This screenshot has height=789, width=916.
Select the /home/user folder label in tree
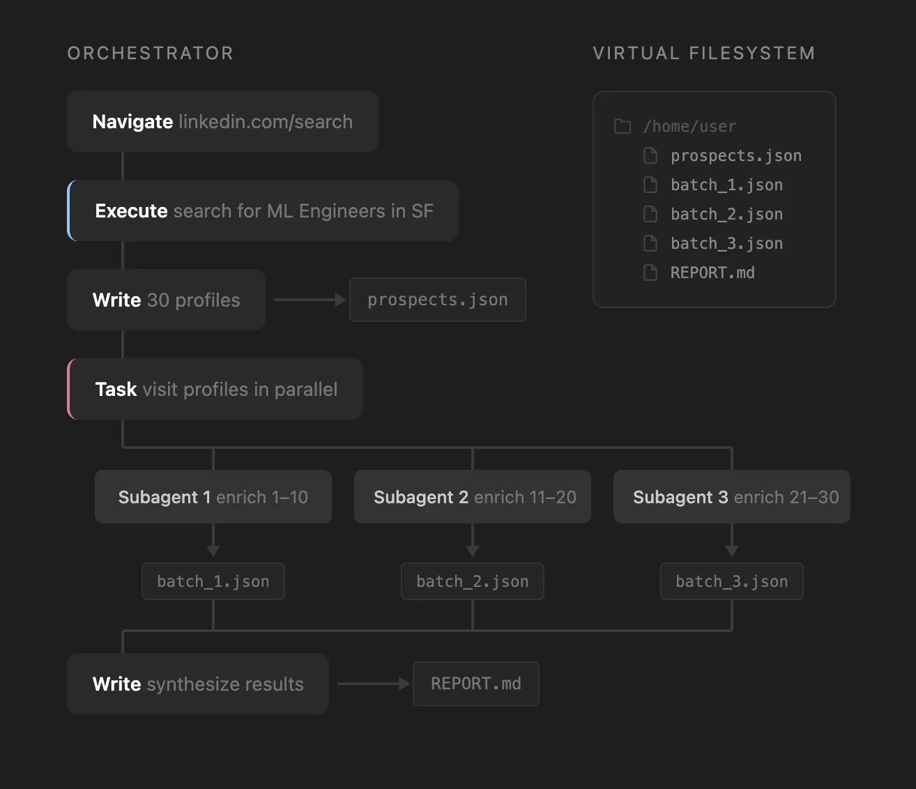pos(689,126)
